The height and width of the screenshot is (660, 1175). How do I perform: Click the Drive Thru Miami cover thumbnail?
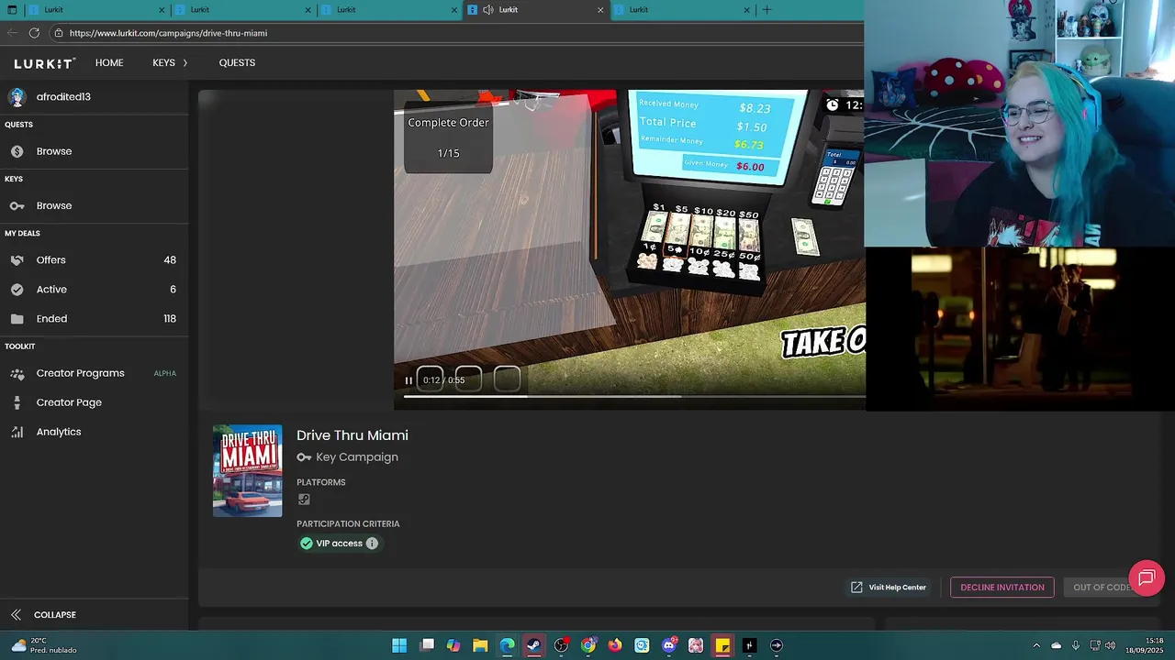pos(248,471)
